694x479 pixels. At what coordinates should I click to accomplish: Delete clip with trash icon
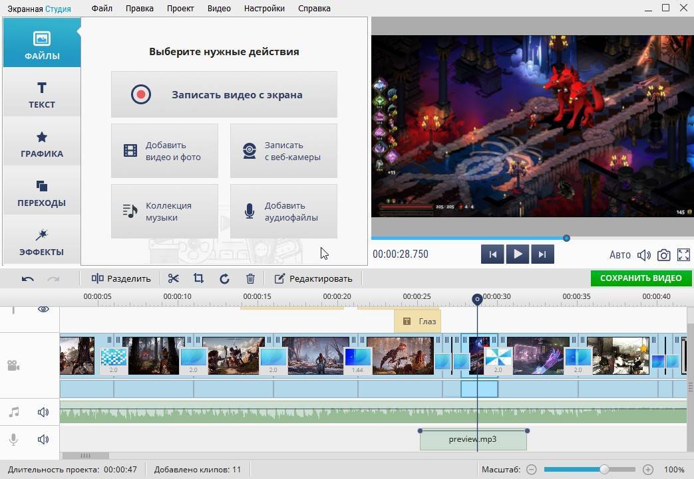250,278
